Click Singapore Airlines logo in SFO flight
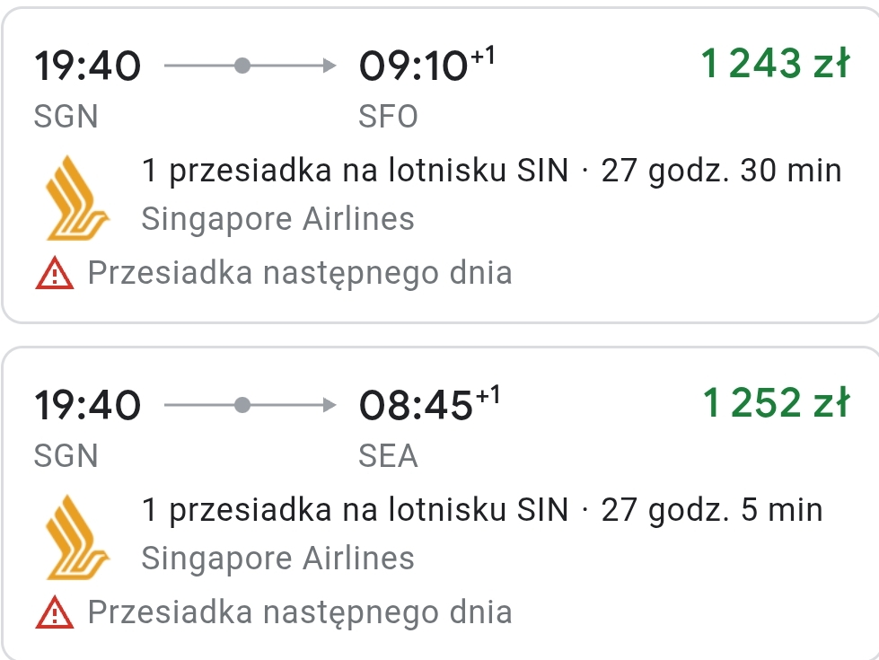879x660 pixels. click(77, 198)
